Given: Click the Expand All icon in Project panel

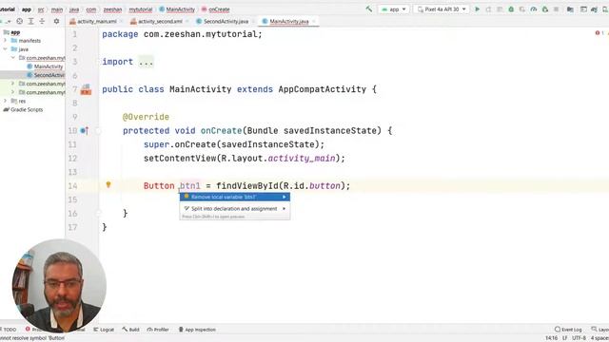Looking at the screenshot, I should (30, 21).
